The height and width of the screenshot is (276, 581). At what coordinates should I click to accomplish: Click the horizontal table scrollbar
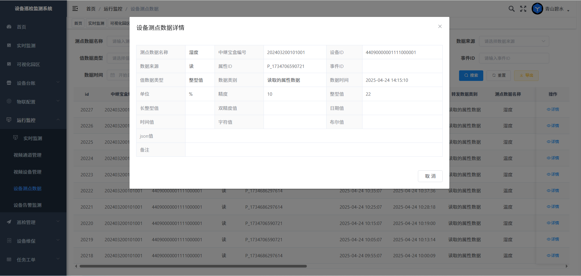[x=193, y=266]
